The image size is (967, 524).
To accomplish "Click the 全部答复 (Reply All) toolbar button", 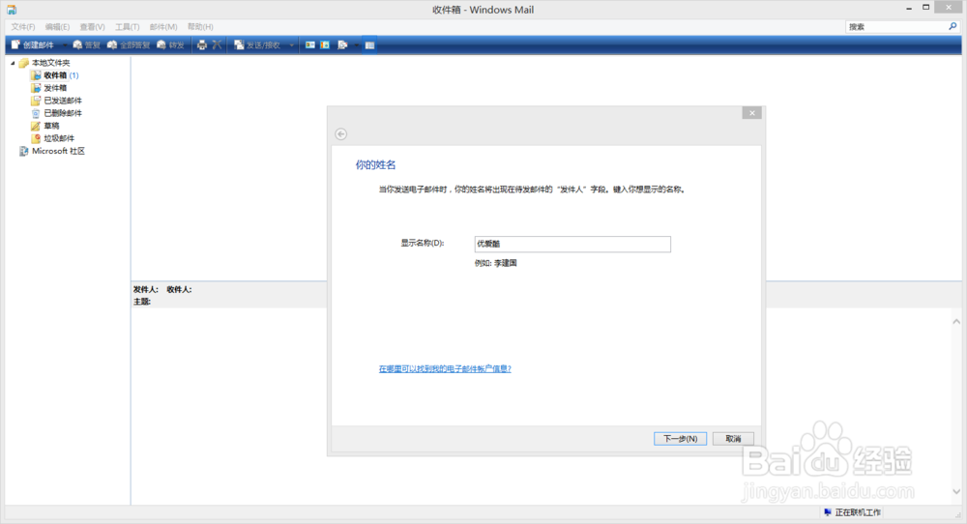I will click(x=129, y=45).
